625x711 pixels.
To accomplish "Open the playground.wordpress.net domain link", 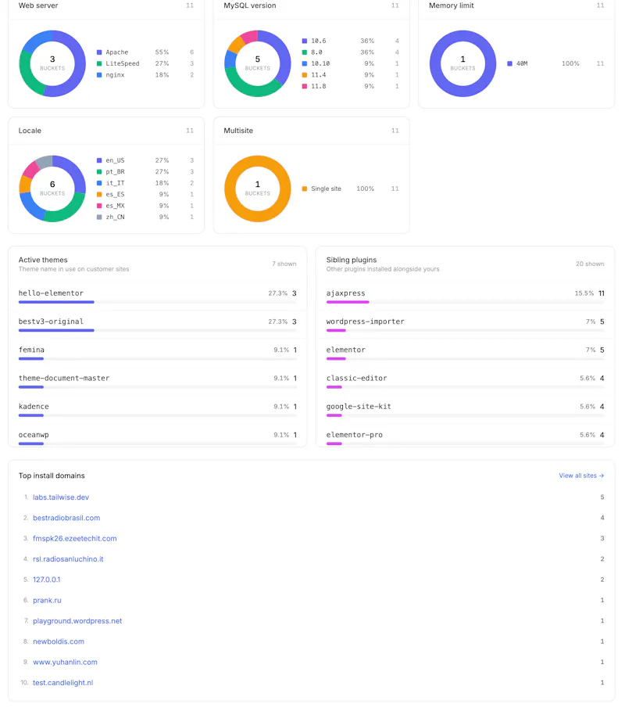I will pyautogui.click(x=77, y=621).
